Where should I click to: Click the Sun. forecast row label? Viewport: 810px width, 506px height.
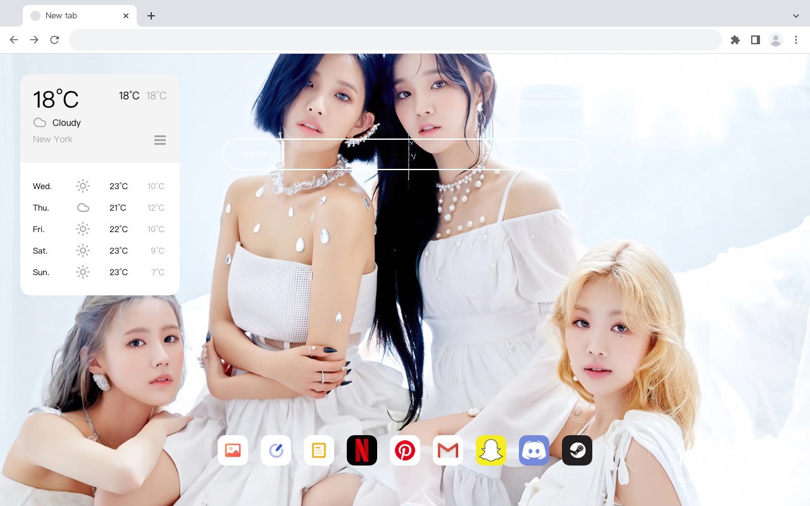41,272
